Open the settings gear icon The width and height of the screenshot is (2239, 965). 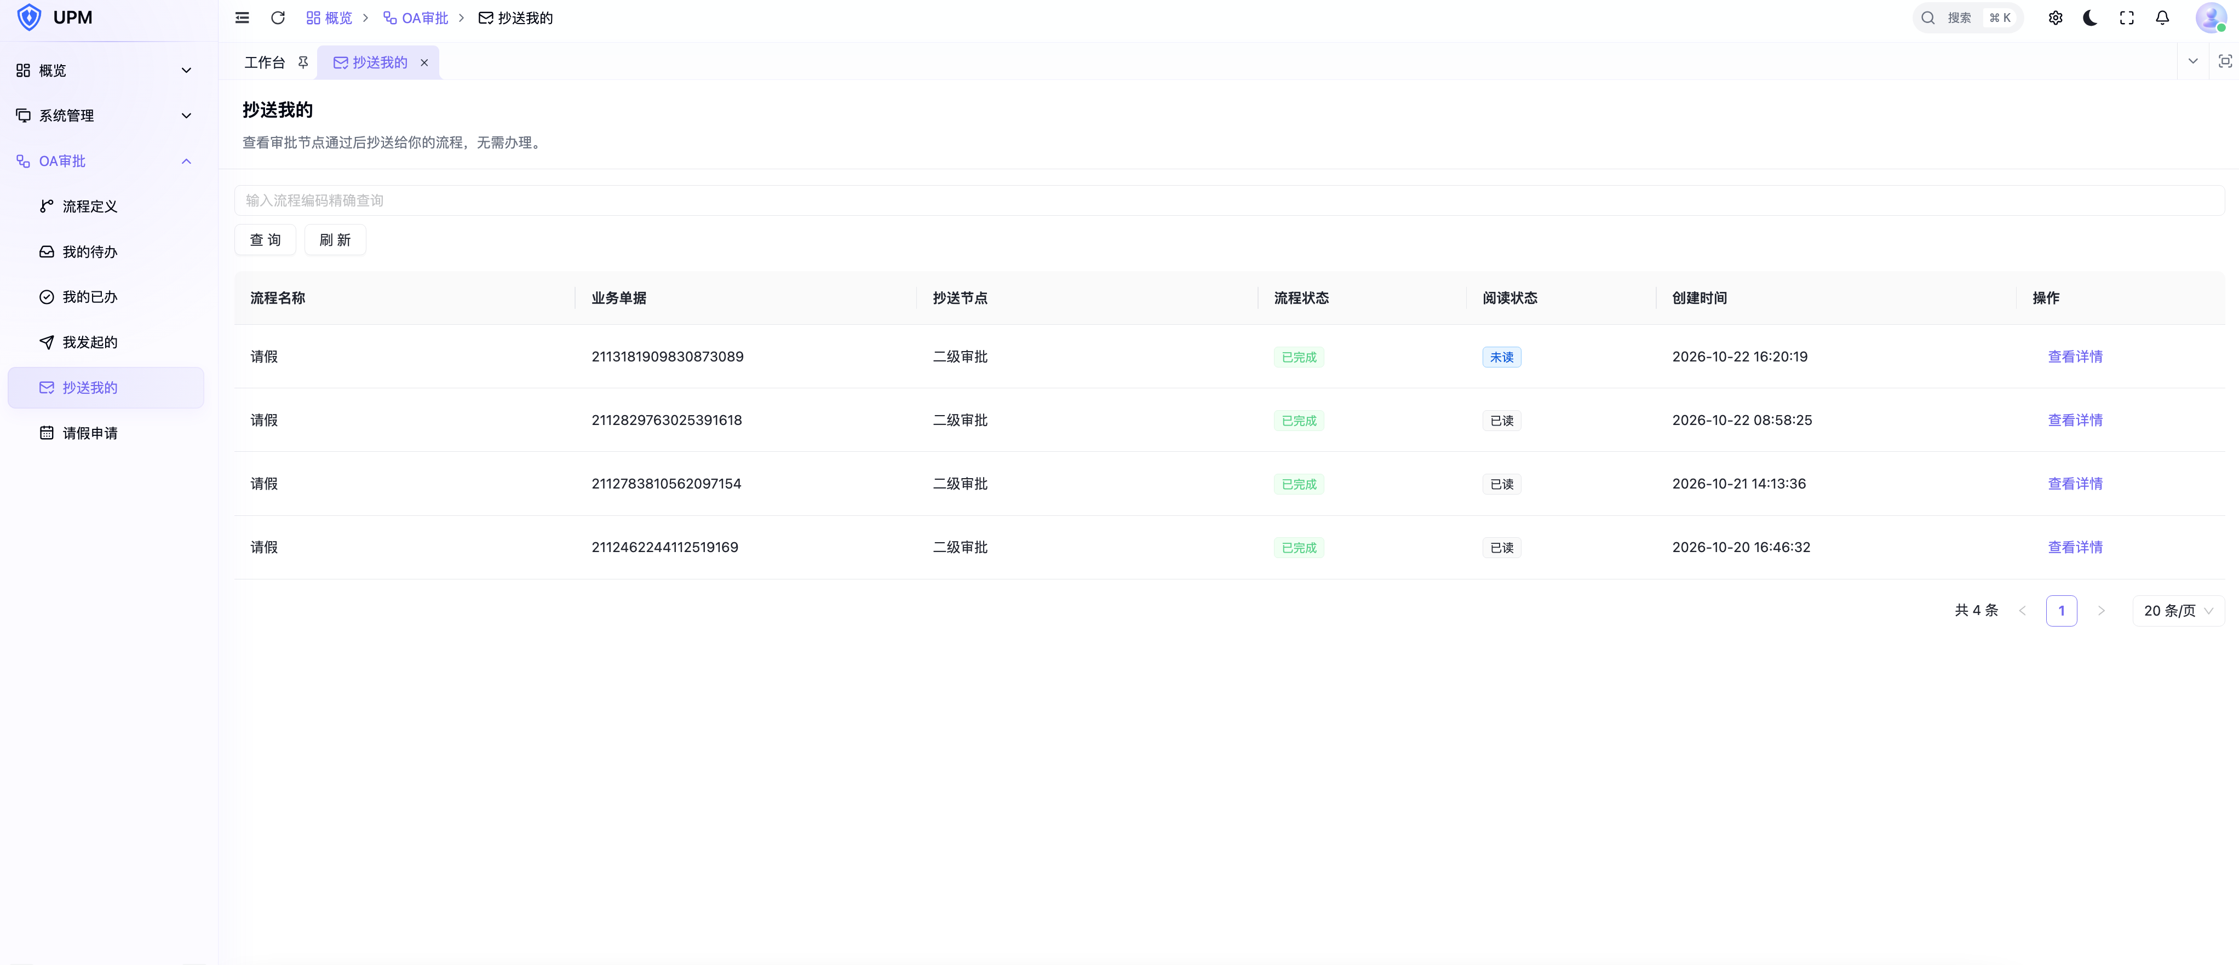pyautogui.click(x=2056, y=18)
